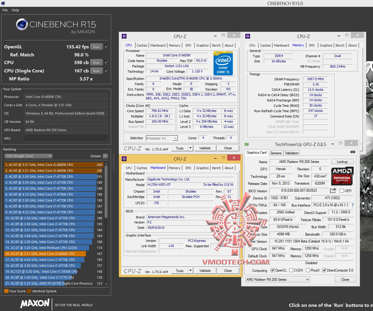
Task: Toggle the DirectCompute 5.0 checkbox
Action: (x=324, y=270)
